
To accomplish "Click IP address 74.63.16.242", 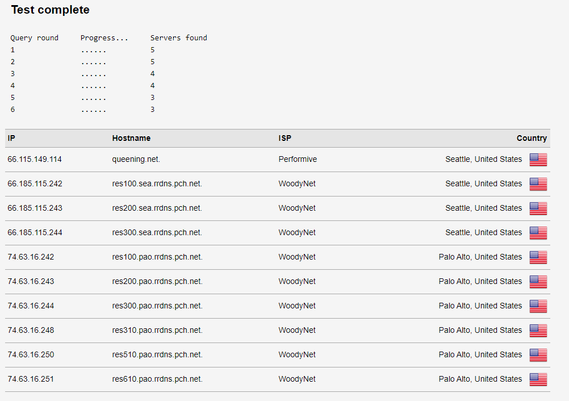I will 31,257.
